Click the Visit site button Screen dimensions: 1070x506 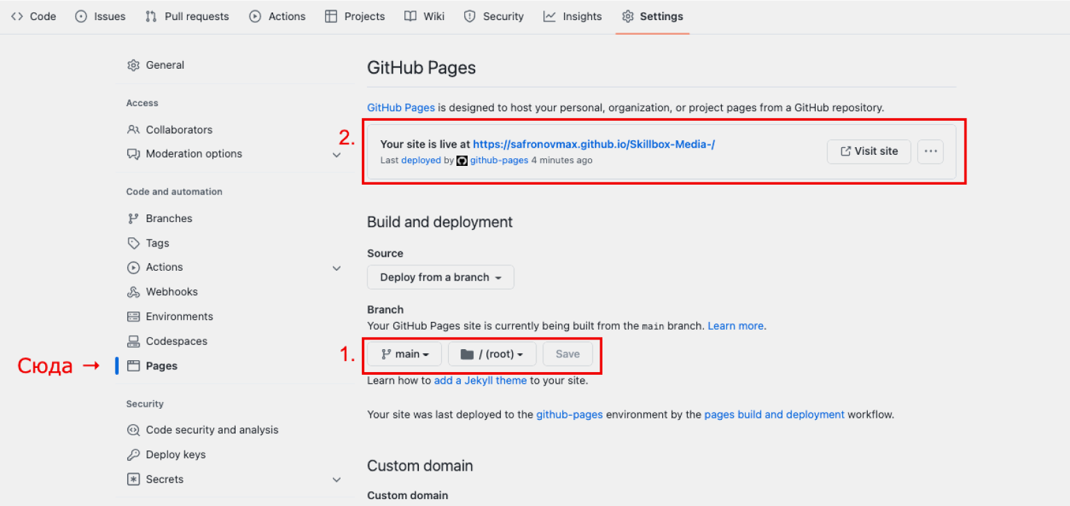[x=869, y=151]
